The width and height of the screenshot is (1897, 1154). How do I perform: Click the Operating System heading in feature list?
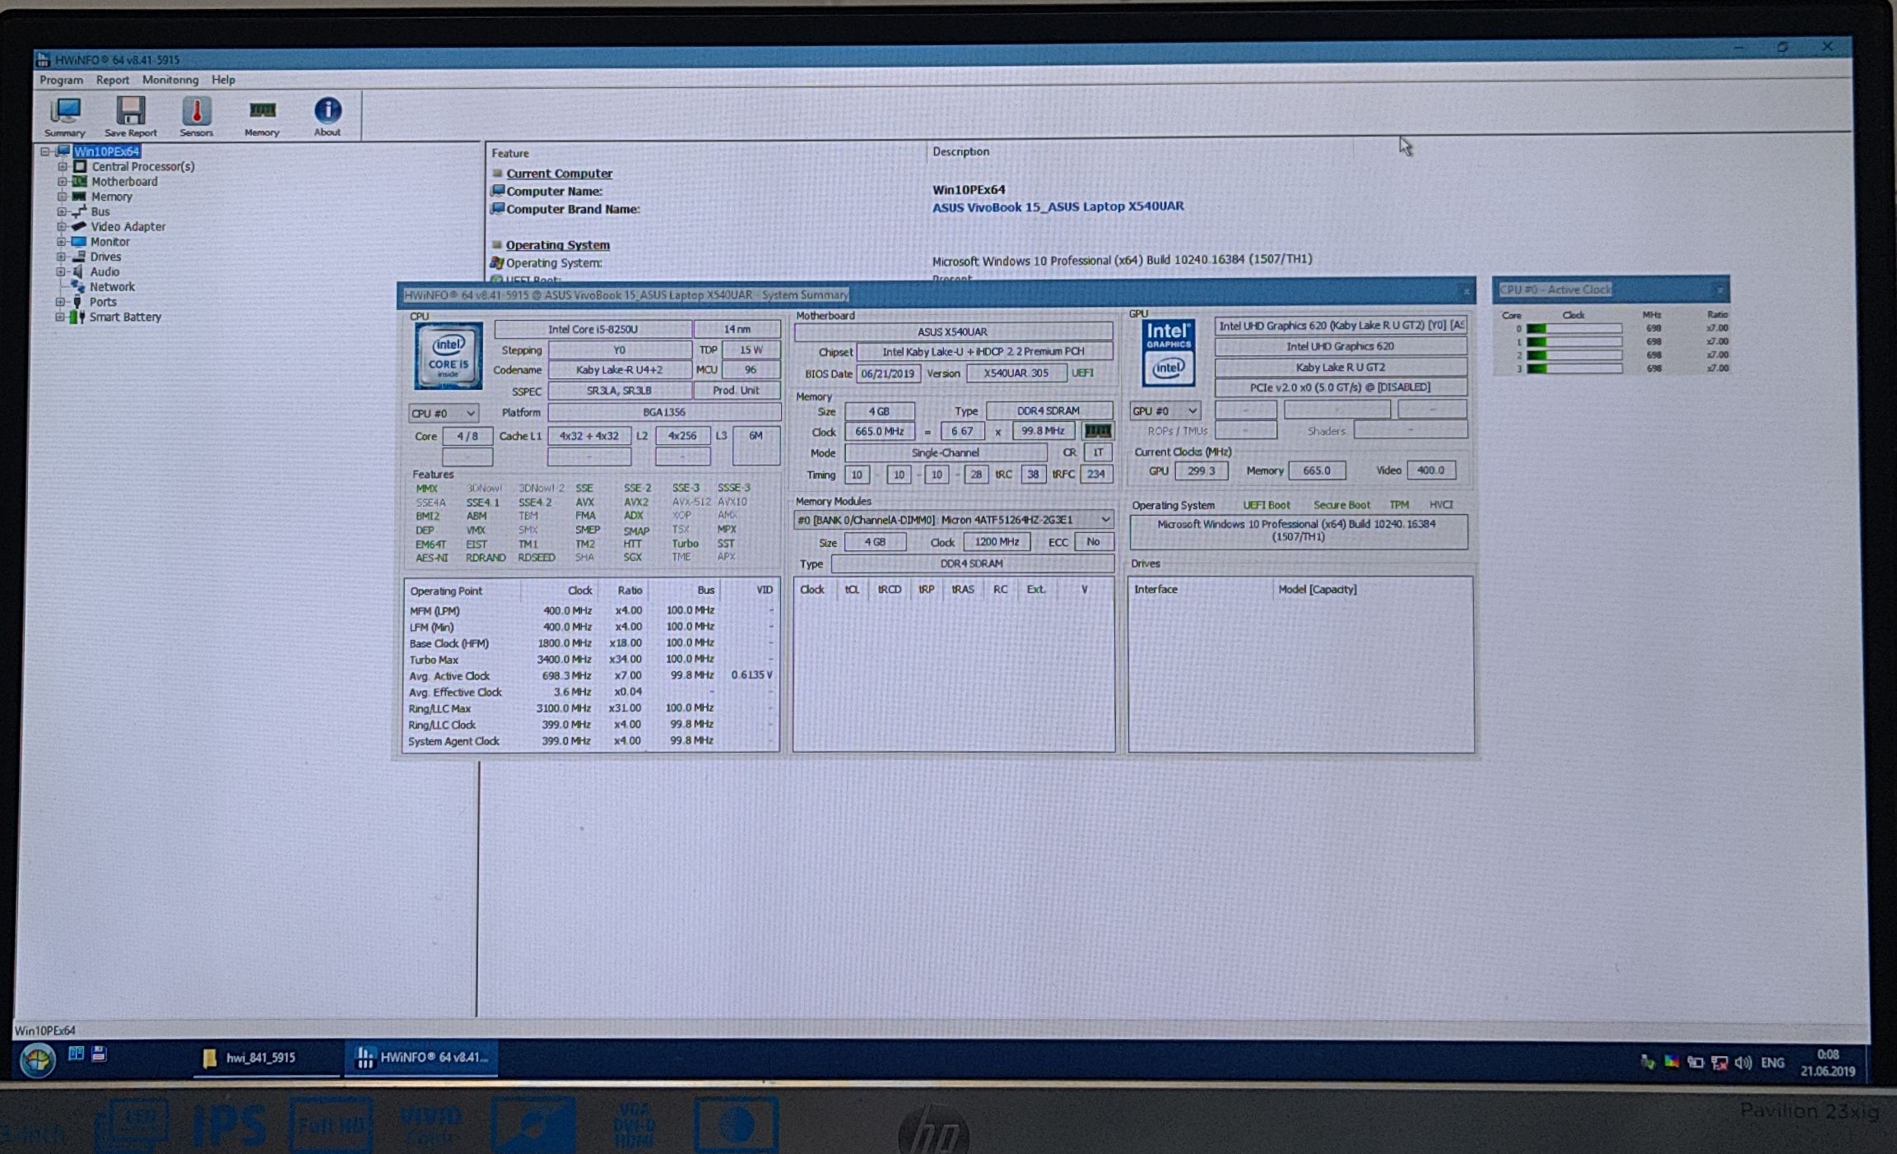point(557,245)
